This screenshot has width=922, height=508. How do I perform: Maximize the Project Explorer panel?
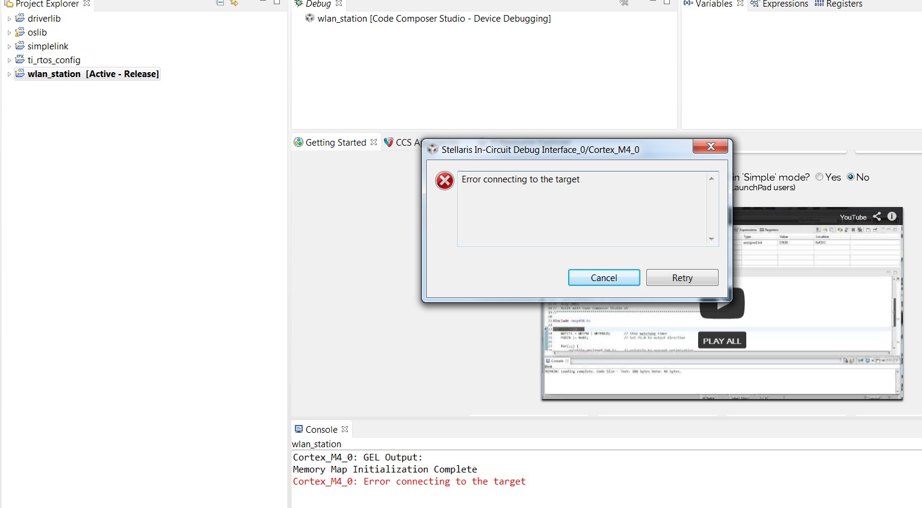tap(277, 2)
